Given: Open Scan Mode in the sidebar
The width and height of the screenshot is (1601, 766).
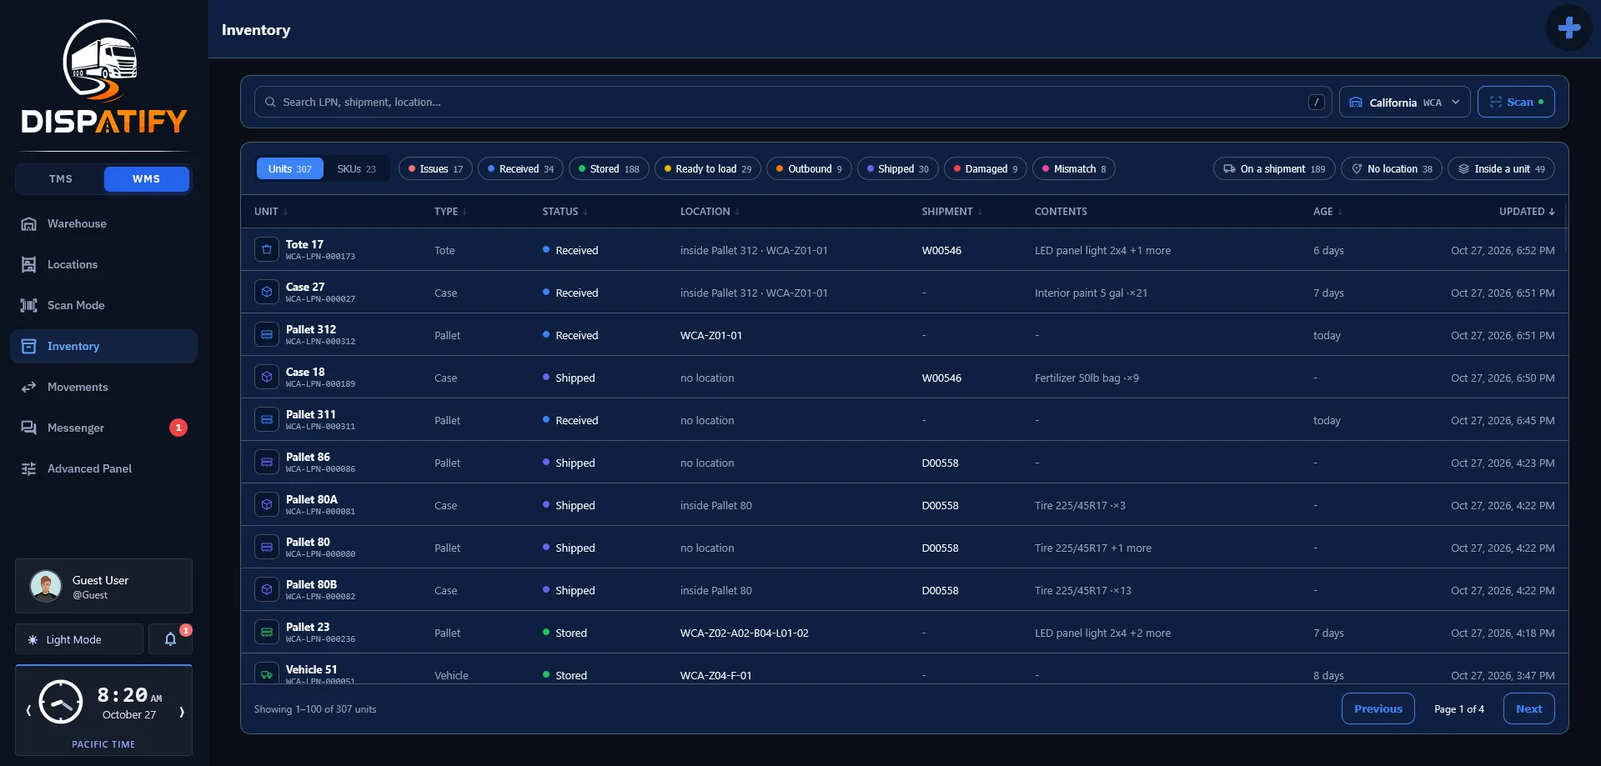Looking at the screenshot, I should (x=103, y=305).
